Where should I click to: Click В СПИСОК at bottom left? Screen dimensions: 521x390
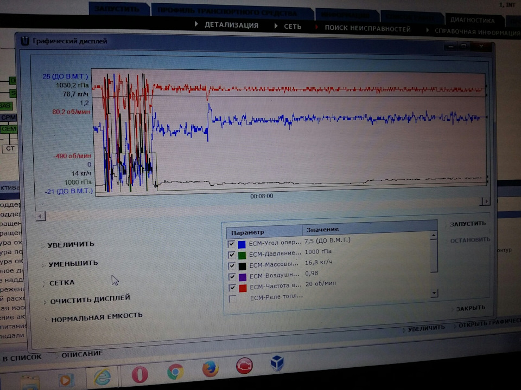tap(22, 358)
